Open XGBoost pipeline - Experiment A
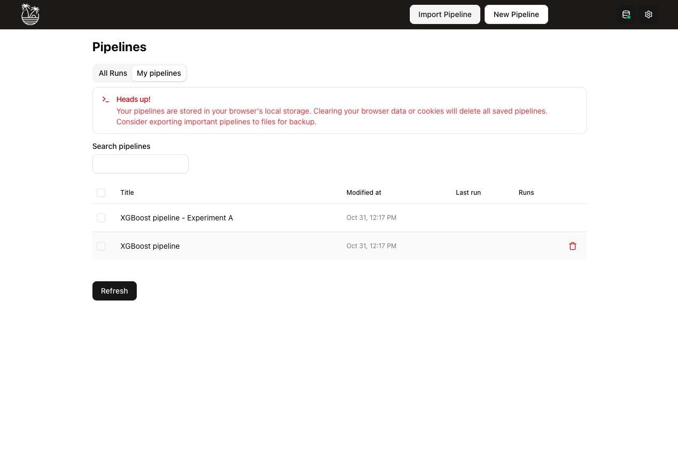The height and width of the screenshot is (451, 678). click(x=176, y=218)
